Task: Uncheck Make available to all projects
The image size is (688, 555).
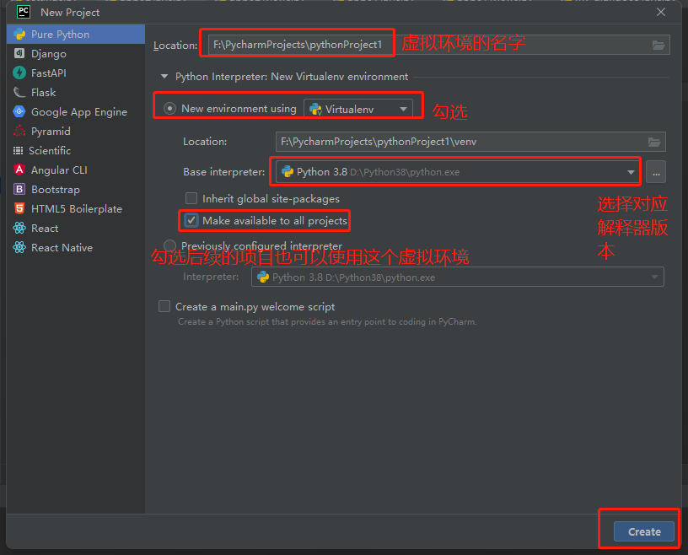Action: [x=191, y=220]
